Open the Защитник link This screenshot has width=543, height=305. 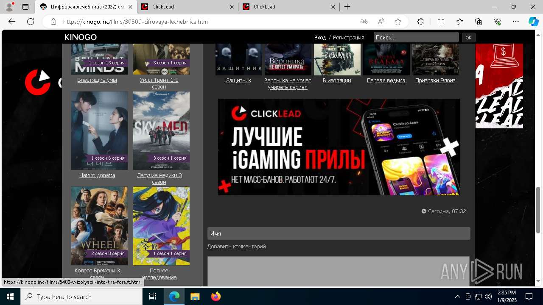pyautogui.click(x=238, y=80)
